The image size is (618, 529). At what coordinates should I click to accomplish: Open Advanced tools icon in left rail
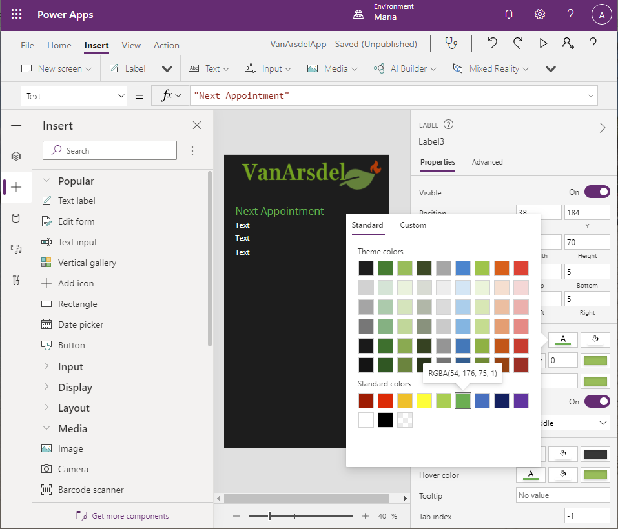[16, 280]
